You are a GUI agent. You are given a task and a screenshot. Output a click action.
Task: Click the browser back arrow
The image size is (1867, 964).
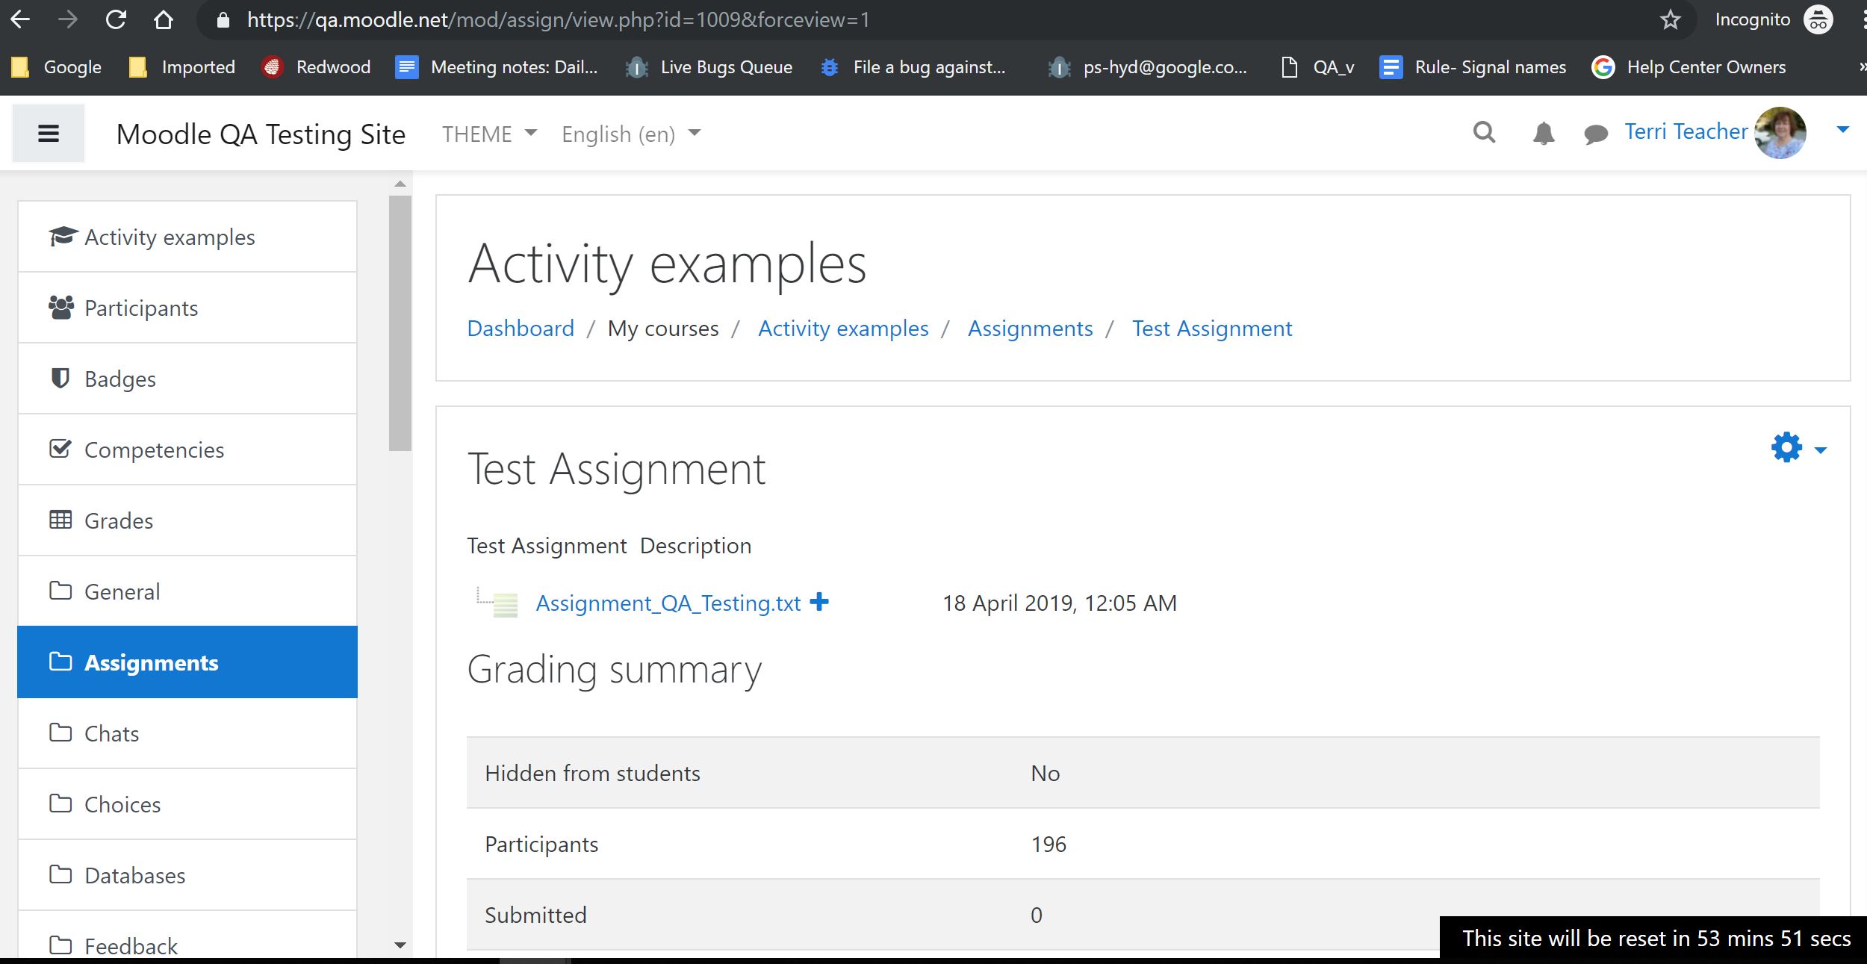(x=20, y=19)
